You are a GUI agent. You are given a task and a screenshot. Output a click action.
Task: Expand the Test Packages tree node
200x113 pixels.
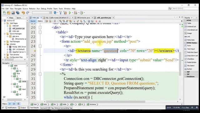[5, 41]
